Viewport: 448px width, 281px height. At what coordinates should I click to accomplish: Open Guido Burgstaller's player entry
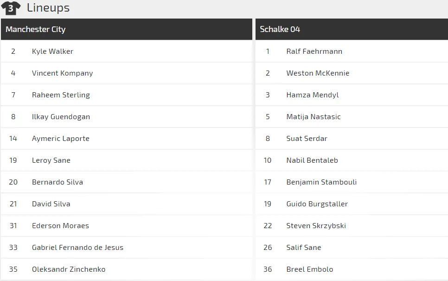click(317, 204)
